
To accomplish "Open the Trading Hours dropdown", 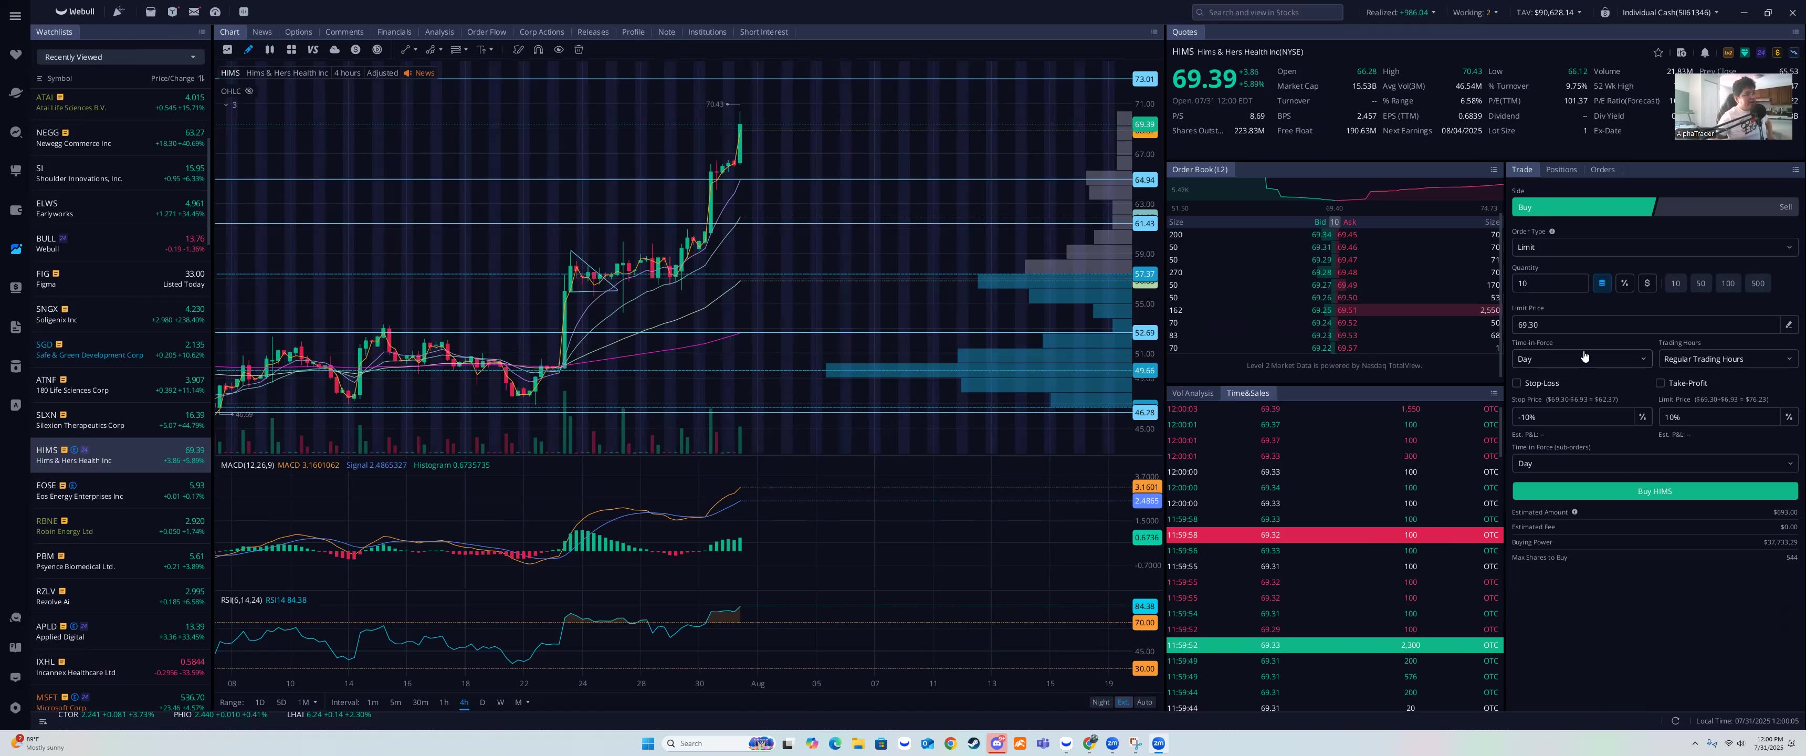I will pos(1728,359).
